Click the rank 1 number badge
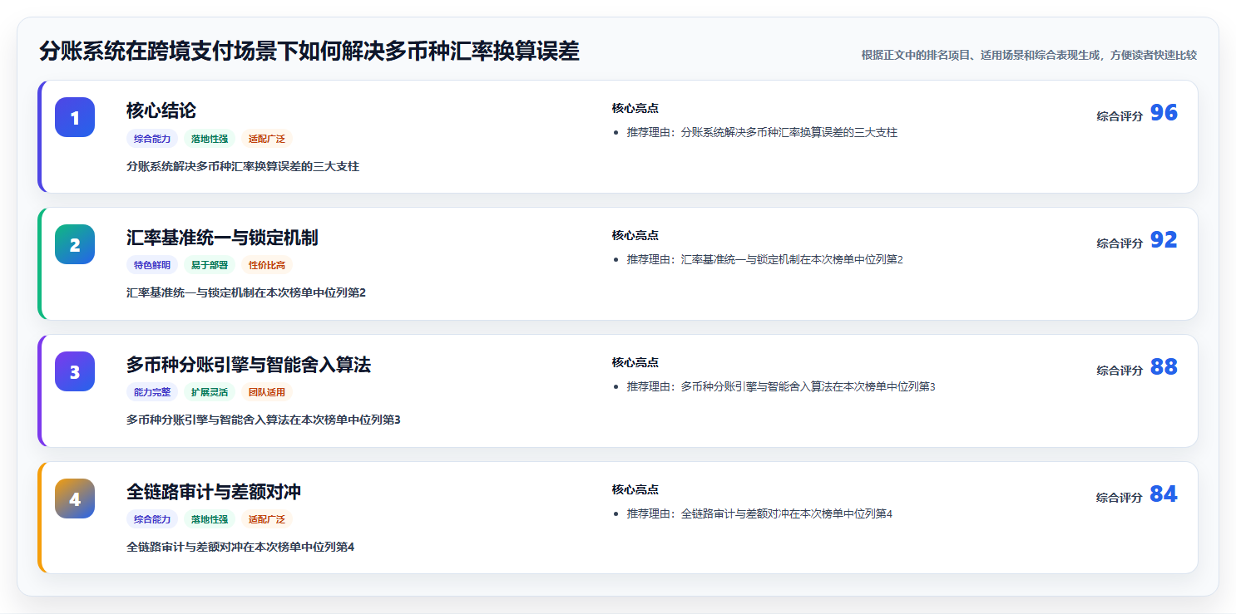The width and height of the screenshot is (1236, 614). (x=75, y=117)
